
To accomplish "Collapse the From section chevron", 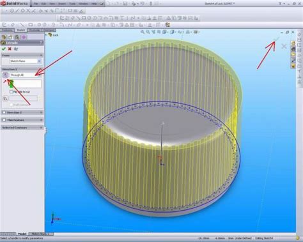I will pyautogui.click(x=41, y=56).
